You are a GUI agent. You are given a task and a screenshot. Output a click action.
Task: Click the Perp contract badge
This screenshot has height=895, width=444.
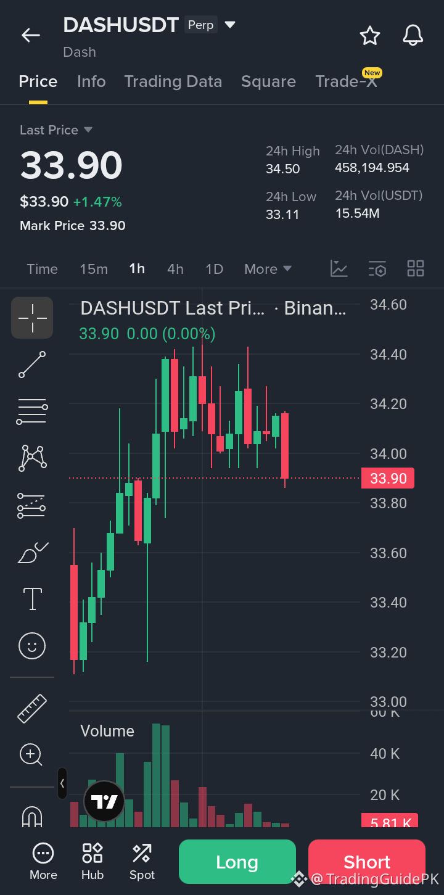coord(200,25)
